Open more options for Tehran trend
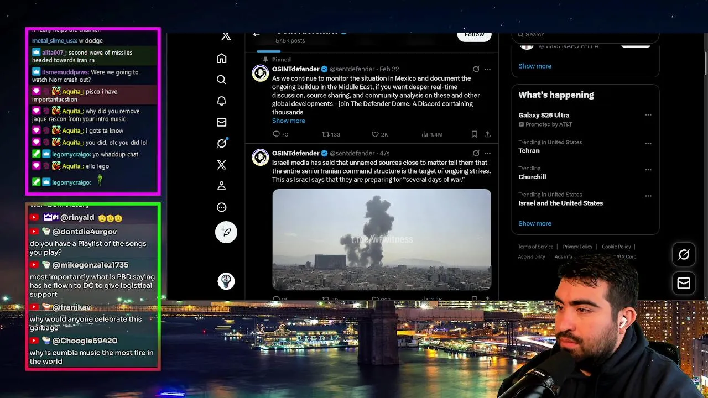This screenshot has height=398, width=708. [x=648, y=143]
